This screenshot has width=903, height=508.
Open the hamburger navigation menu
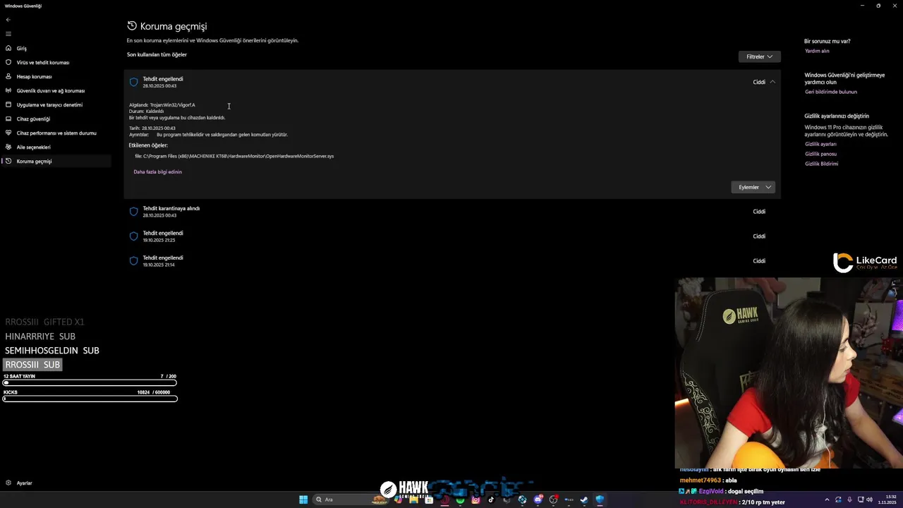click(x=8, y=34)
